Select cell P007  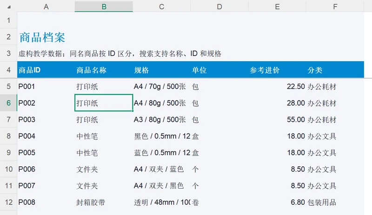(46, 186)
